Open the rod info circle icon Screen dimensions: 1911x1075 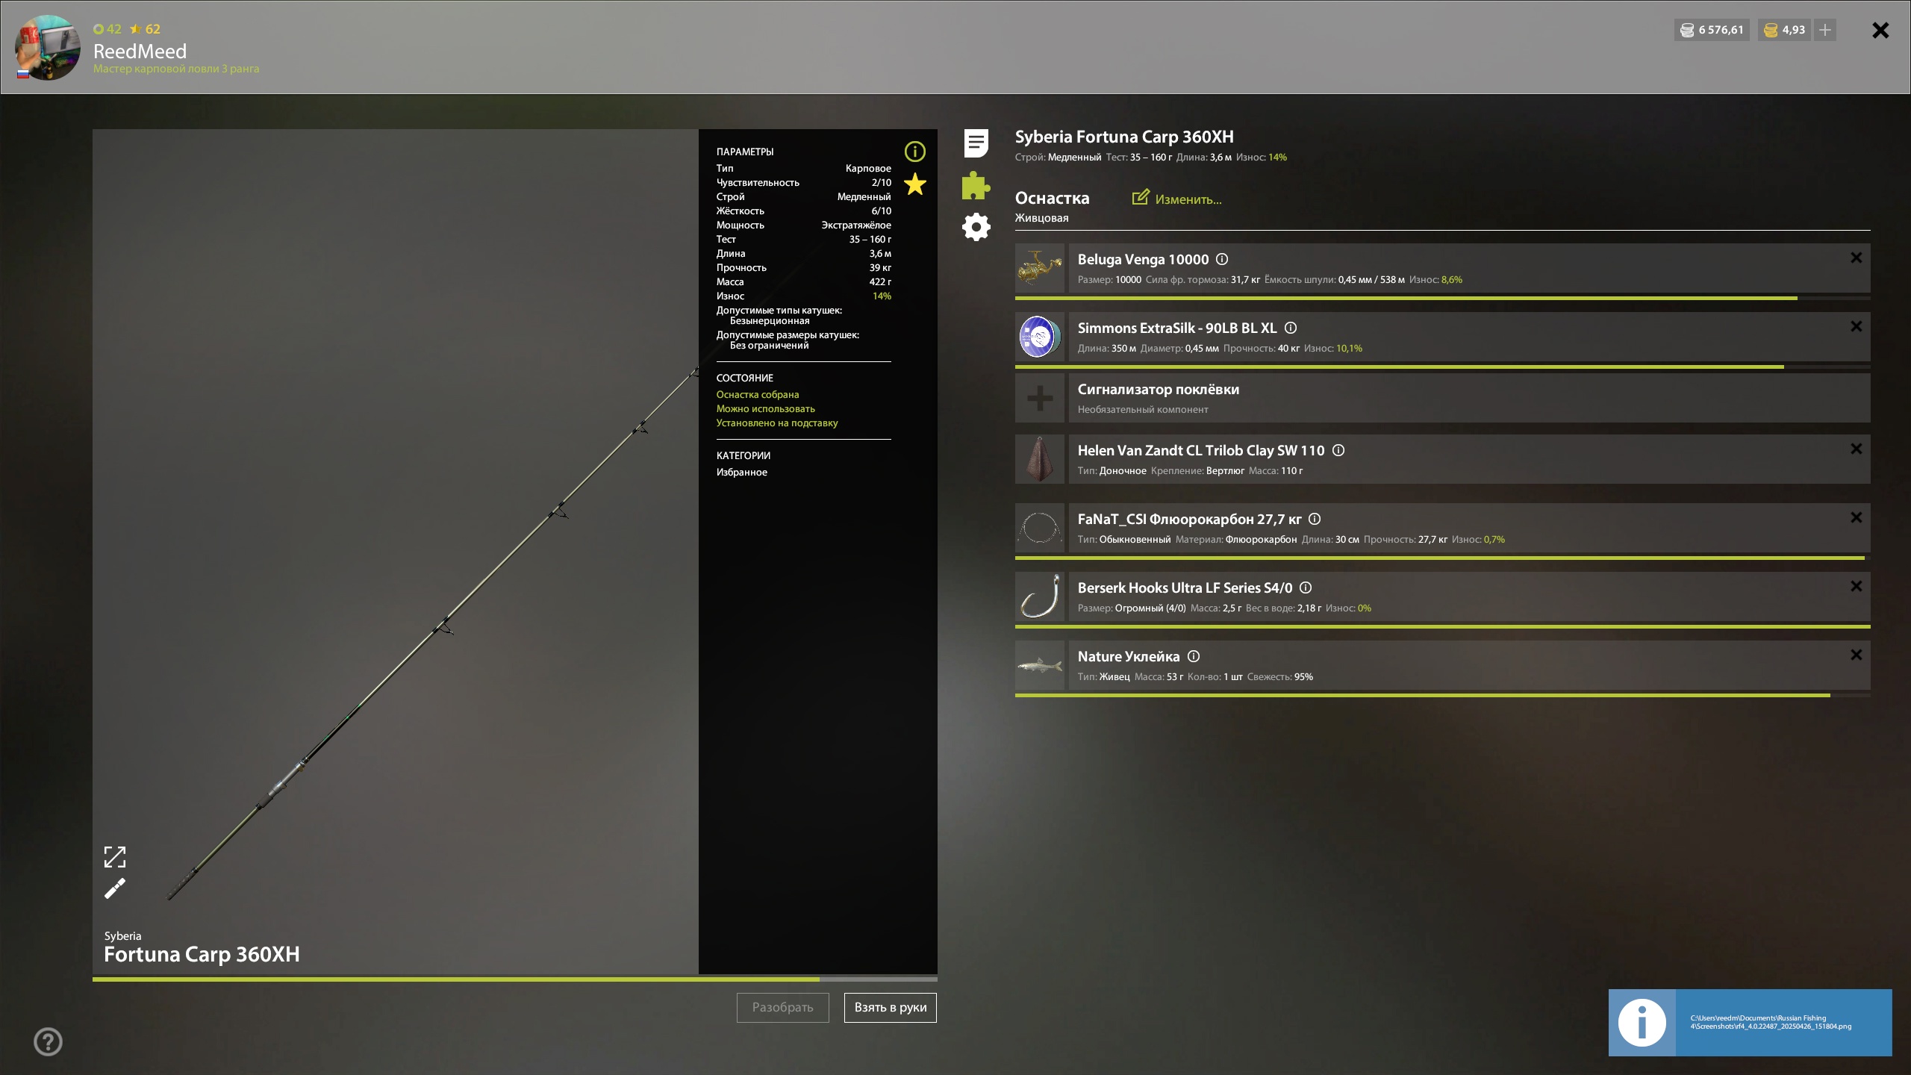(x=914, y=152)
